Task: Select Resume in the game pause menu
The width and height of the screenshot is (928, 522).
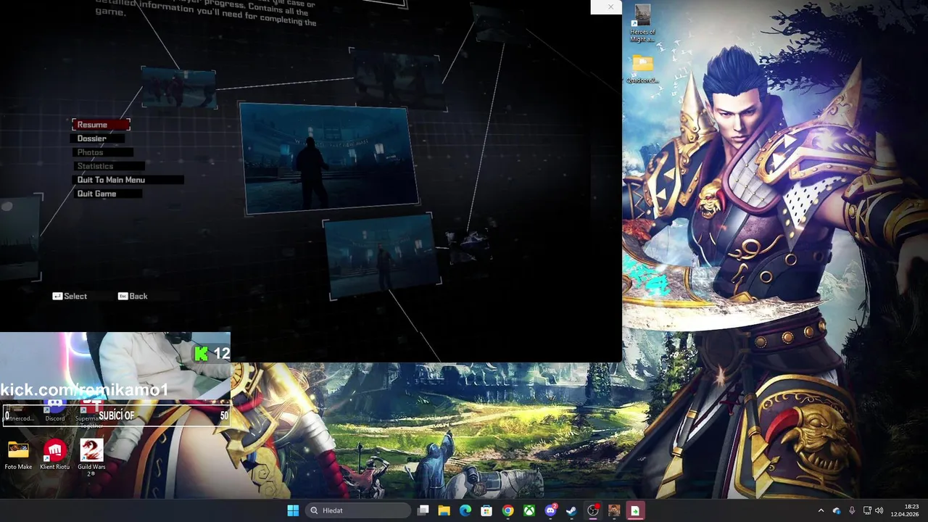Action: (x=101, y=125)
